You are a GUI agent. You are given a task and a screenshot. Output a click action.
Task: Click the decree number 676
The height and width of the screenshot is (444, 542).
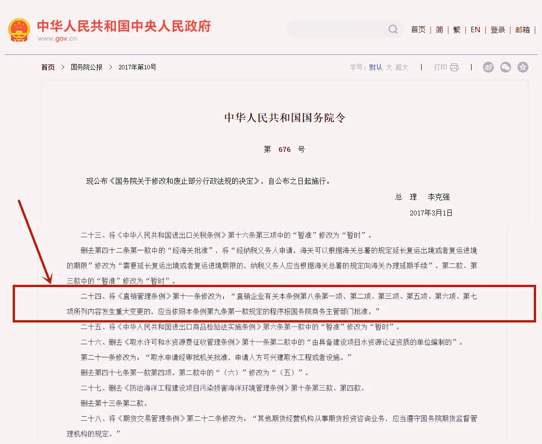point(284,149)
